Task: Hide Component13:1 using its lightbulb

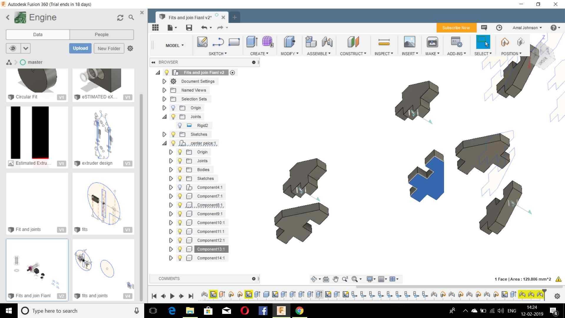Action: (x=180, y=249)
